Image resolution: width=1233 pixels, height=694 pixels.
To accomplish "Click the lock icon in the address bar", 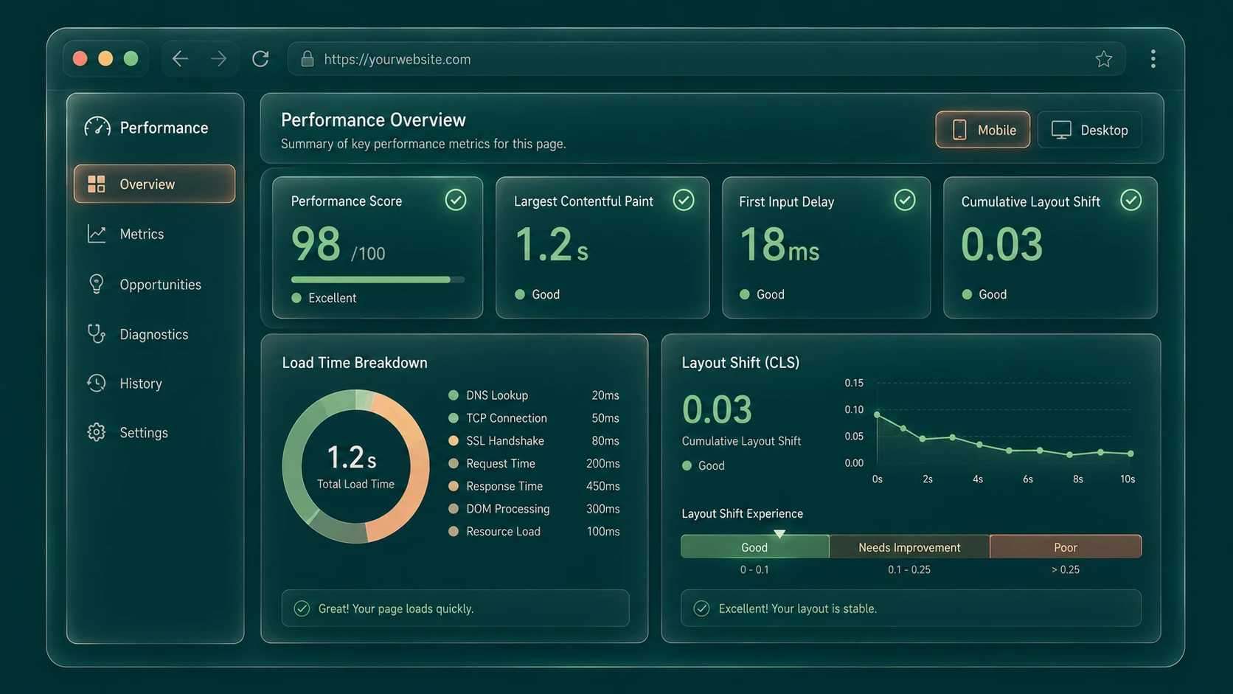I will click(308, 59).
